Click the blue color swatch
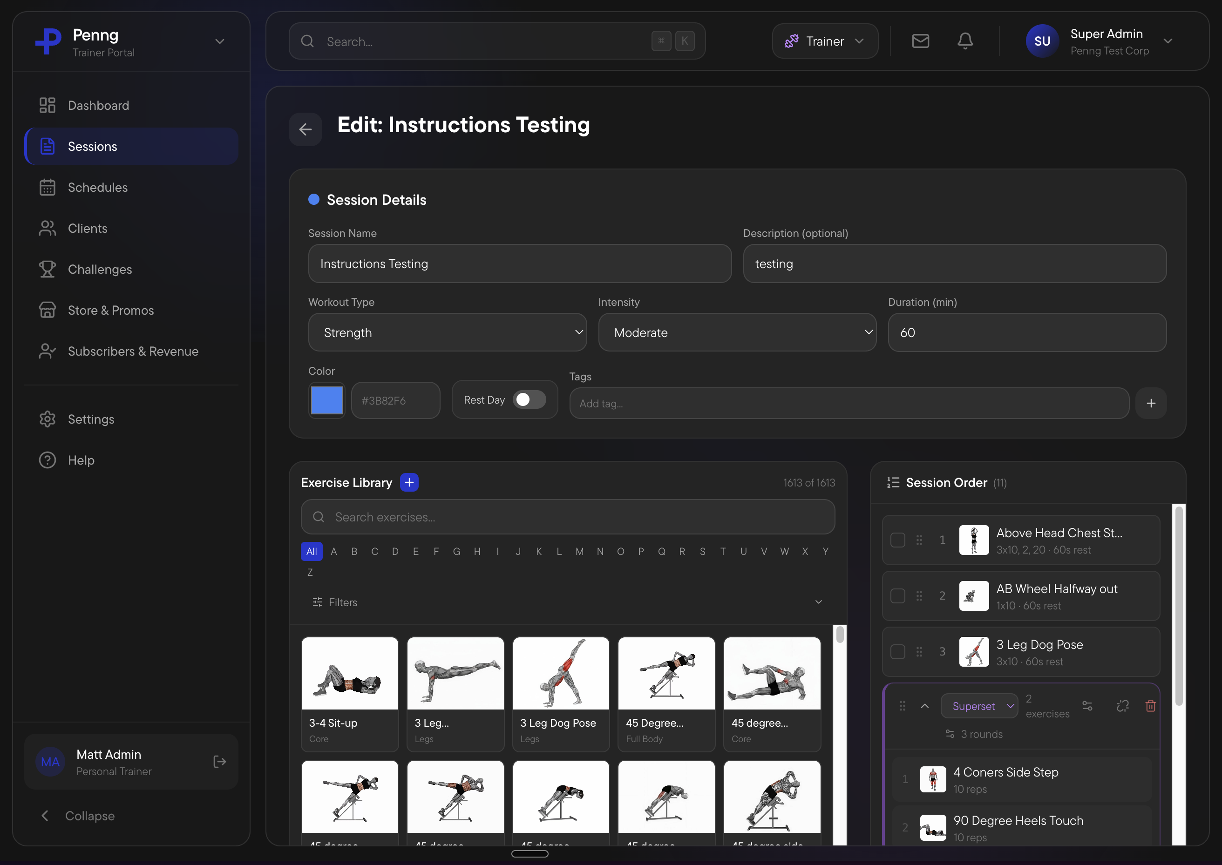 pos(326,400)
